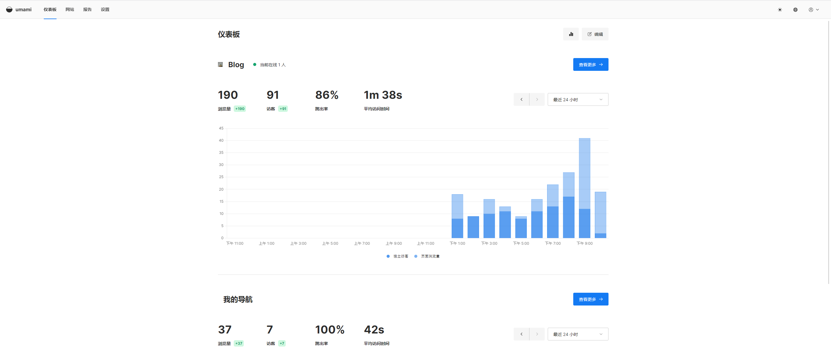Go to previous period in Blog chart

(x=521, y=99)
